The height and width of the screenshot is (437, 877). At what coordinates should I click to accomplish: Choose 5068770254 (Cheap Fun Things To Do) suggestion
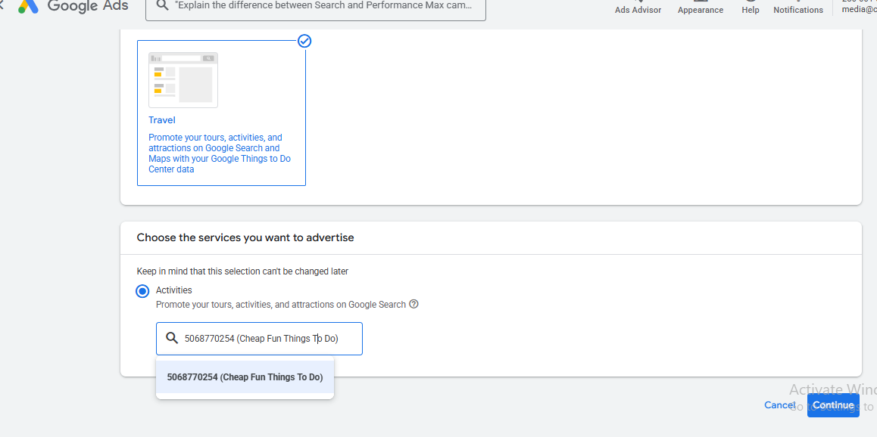(245, 377)
